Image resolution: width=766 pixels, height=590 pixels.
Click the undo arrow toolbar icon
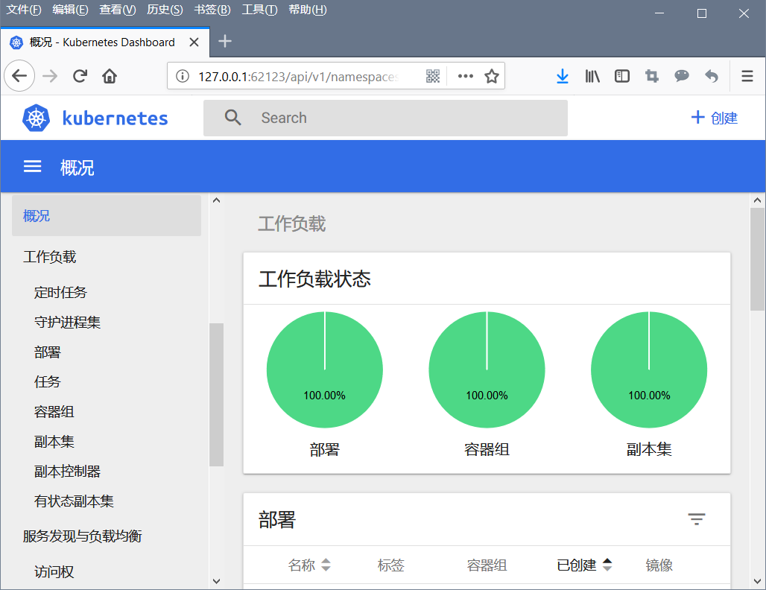(712, 76)
